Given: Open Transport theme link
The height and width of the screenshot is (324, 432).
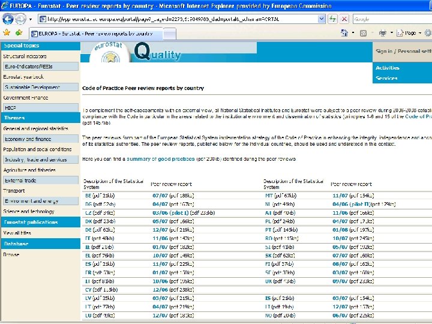Looking at the screenshot, I should 14,191.
